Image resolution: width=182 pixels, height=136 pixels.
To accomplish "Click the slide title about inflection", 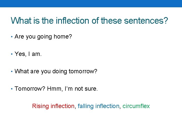I will pyautogui.click(x=89, y=20).
